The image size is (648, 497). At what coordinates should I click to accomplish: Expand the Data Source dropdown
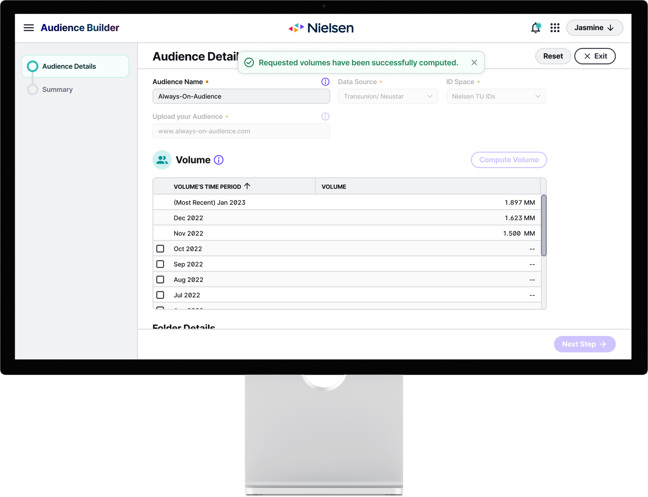(x=388, y=97)
